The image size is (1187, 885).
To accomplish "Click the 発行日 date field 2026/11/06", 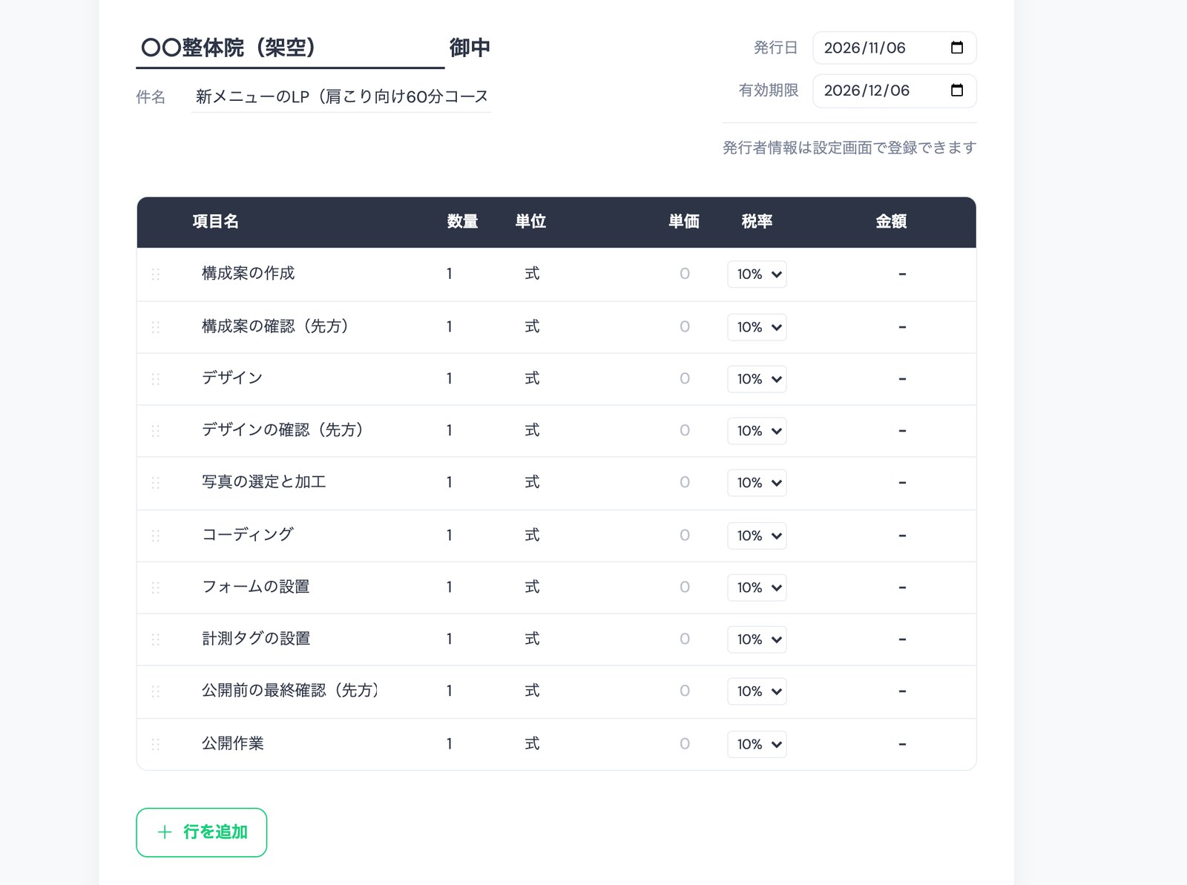I will tap(895, 47).
